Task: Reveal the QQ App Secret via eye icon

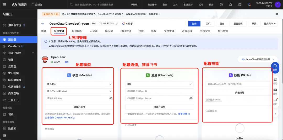Action: [x=191, y=98]
